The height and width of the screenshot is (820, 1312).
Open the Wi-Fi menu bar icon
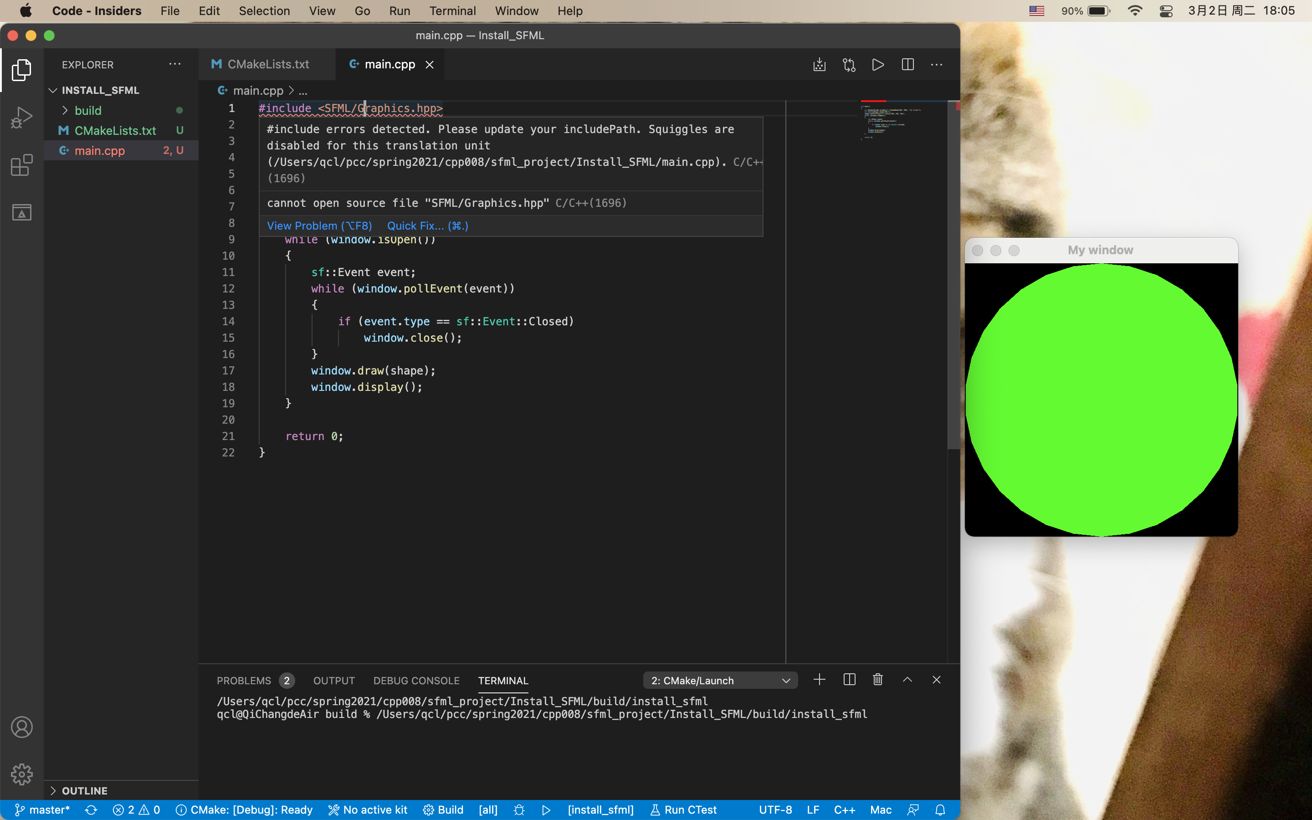click(1135, 11)
